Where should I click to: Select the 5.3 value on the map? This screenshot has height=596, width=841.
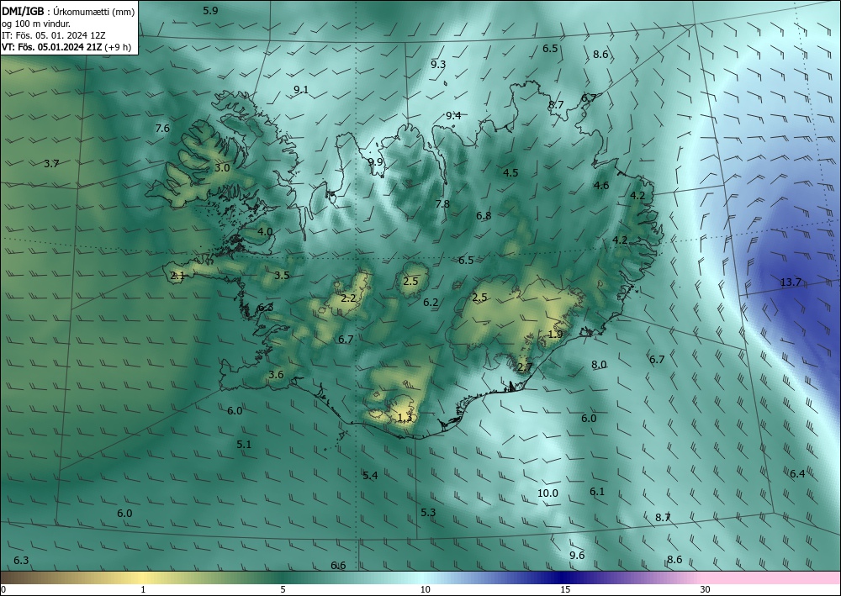[428, 513]
